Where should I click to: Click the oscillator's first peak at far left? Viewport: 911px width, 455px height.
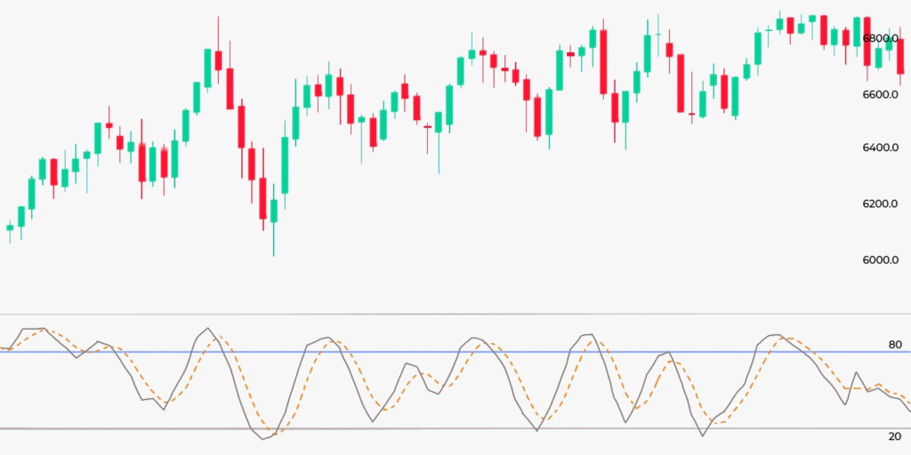tap(32, 329)
